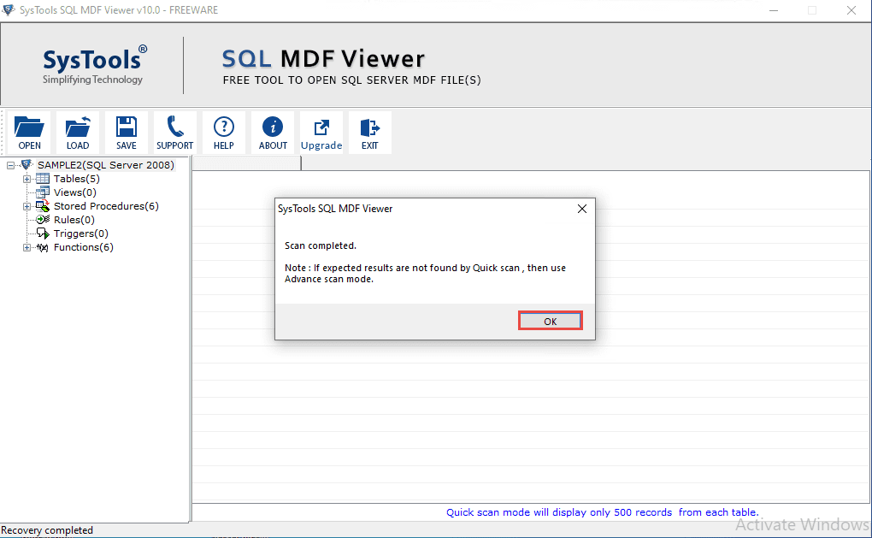Expand the Tables(5) node
This screenshot has width=872, height=538.
coord(27,179)
